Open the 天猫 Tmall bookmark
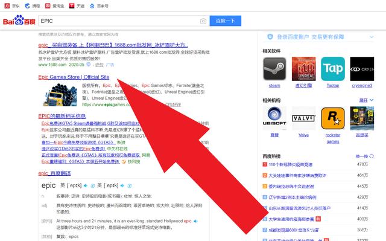Screen dimensions: 386x241 [x=77, y=6]
